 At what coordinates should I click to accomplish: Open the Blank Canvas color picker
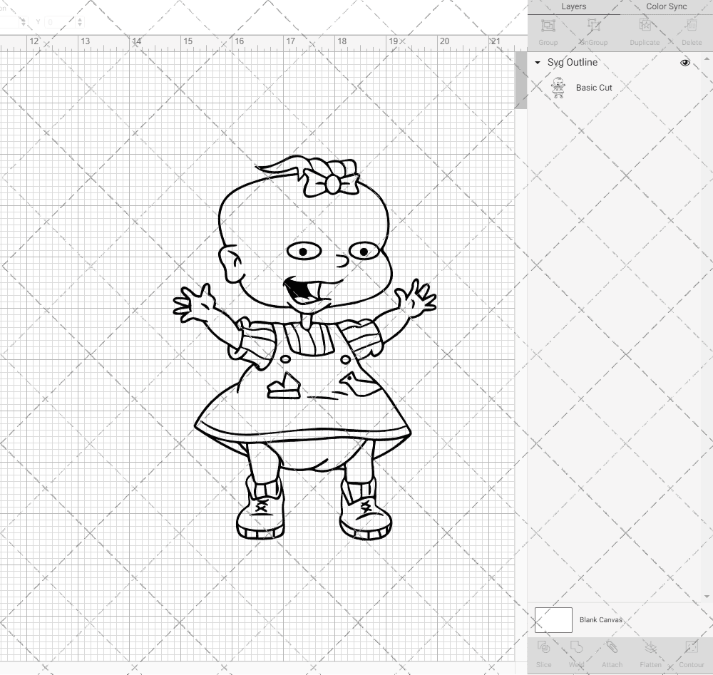[x=553, y=619]
